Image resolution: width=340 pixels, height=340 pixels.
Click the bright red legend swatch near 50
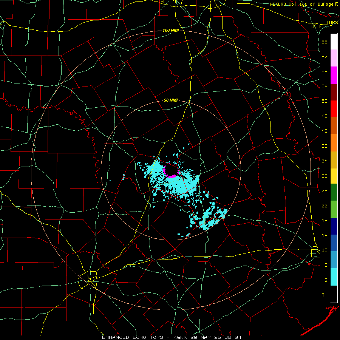click(334, 109)
